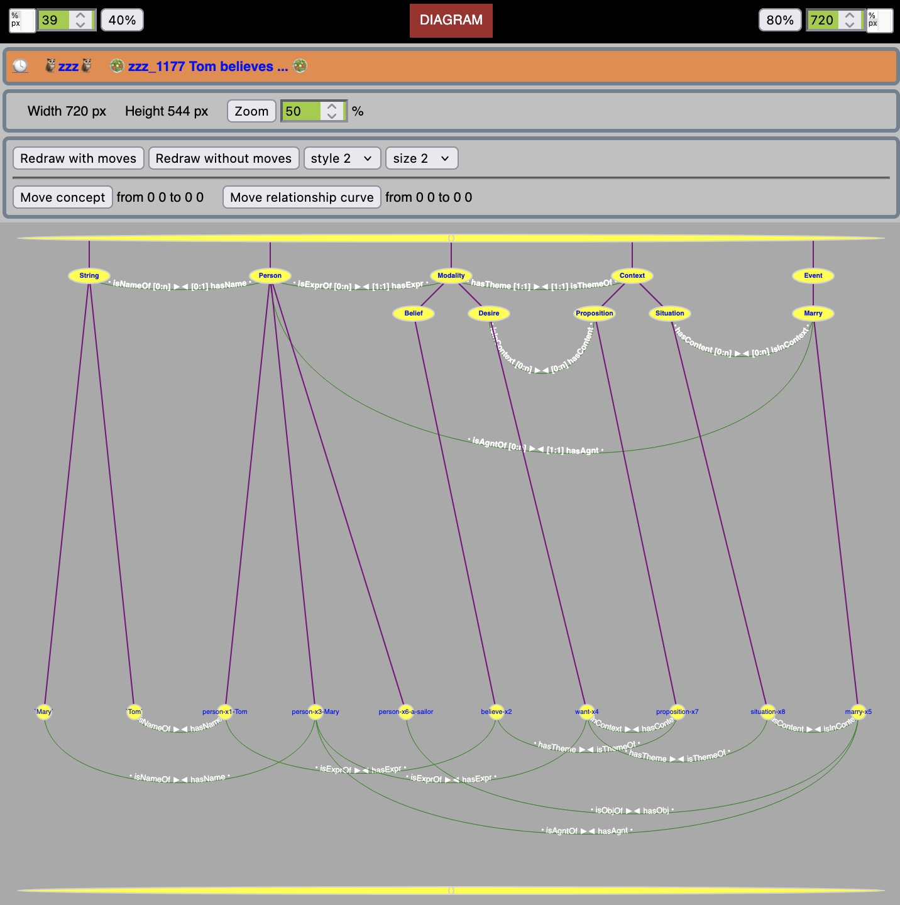Click 'isExprOf [0:n] hasExpr' label near Person
Screen dimensions: 900x905
361,285
